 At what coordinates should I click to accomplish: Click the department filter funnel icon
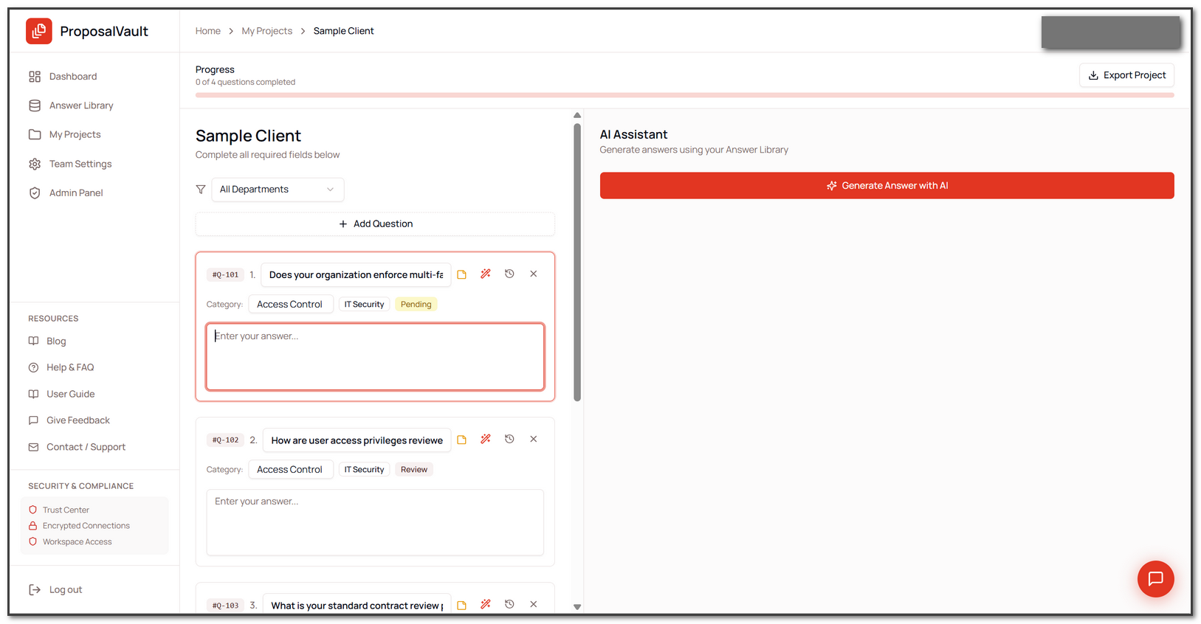pyautogui.click(x=201, y=190)
